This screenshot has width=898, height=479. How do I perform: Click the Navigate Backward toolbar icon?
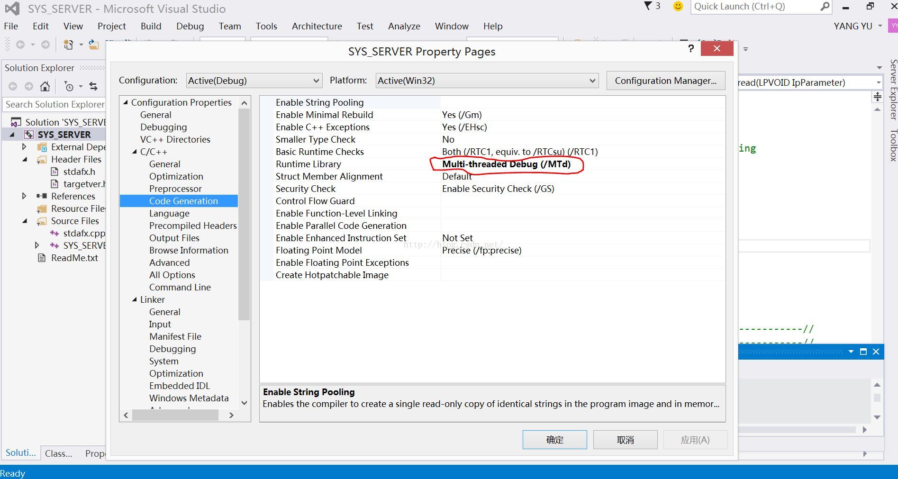(x=20, y=45)
